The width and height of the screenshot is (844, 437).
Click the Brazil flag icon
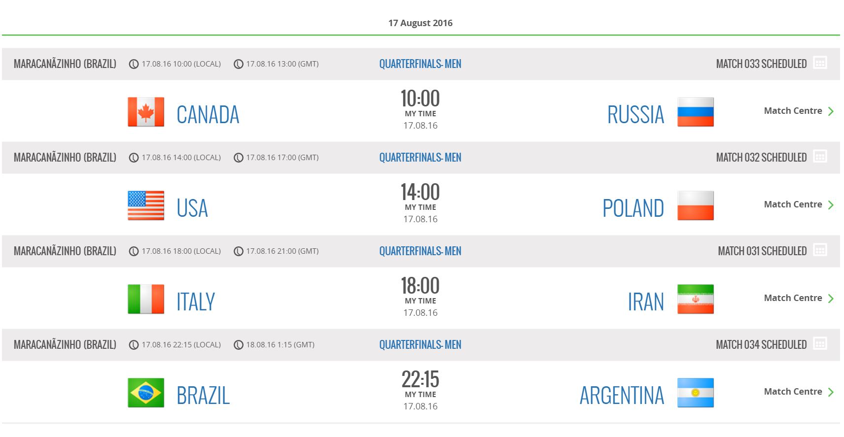146,393
